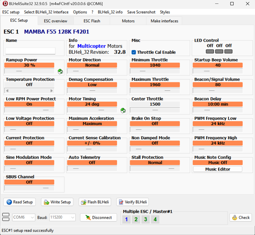This screenshot has width=255, height=235.
Task: Open the Baud rate dropdown
Action: (62, 217)
